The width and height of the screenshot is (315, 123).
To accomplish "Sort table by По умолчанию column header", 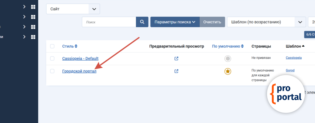I will (228, 46).
